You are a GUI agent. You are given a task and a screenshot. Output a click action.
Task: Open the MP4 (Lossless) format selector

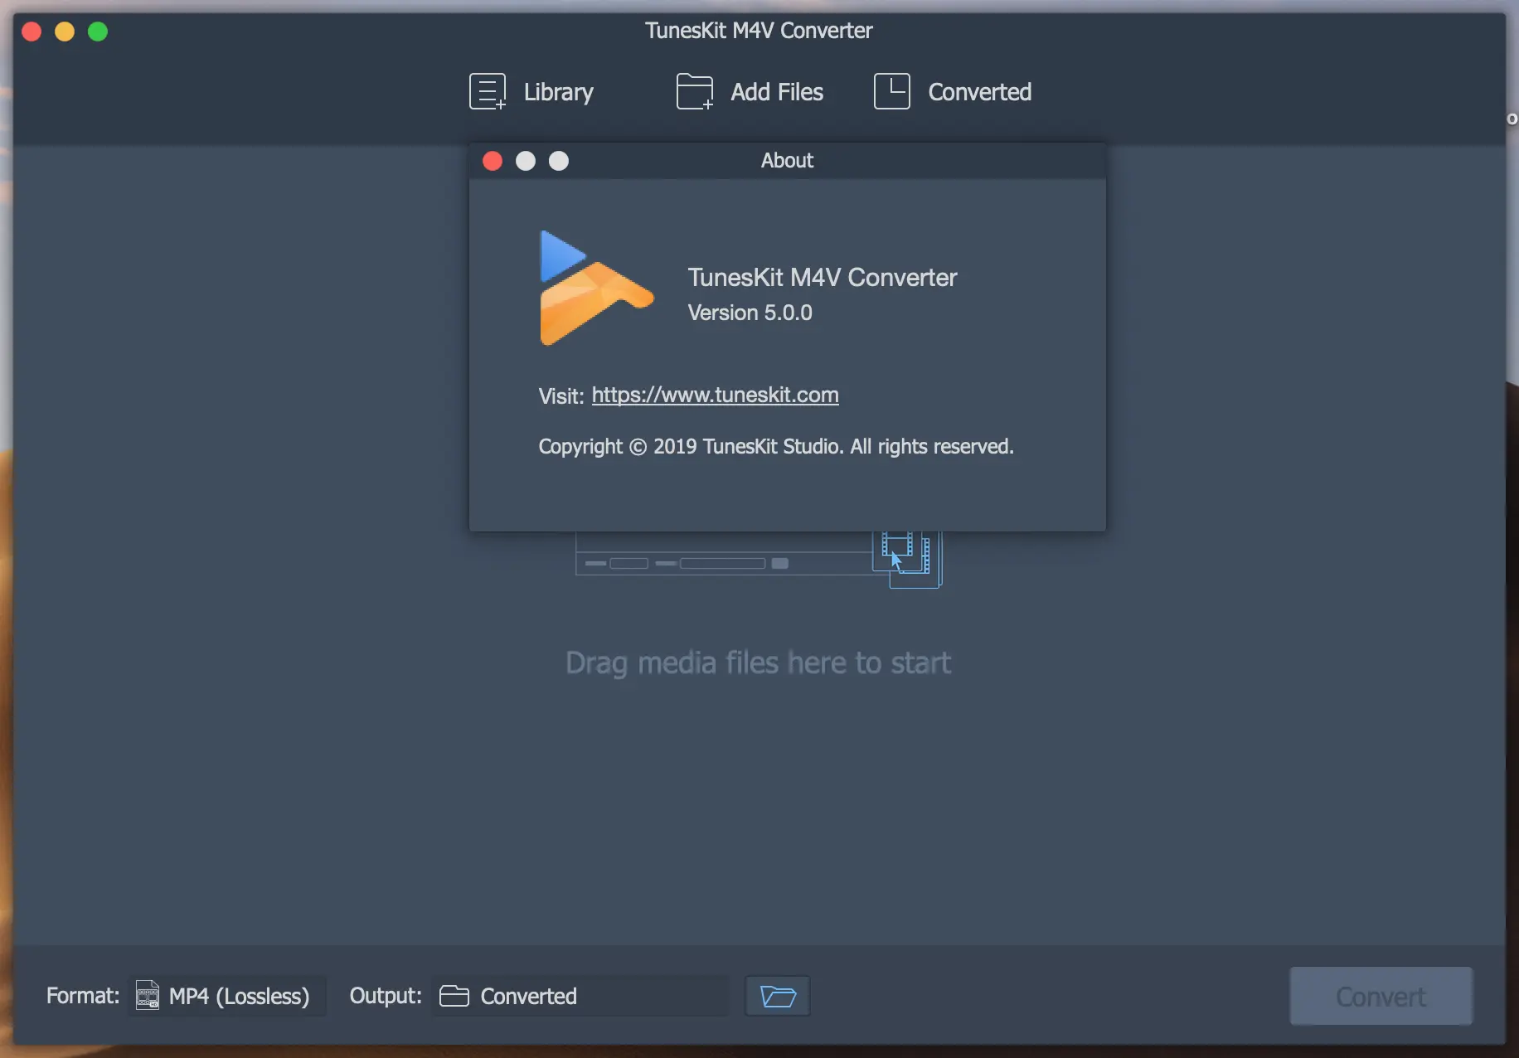click(229, 996)
